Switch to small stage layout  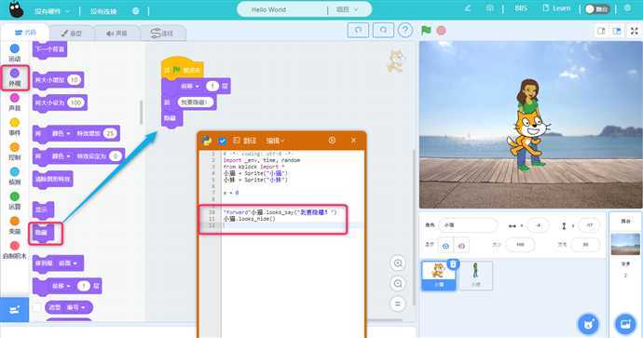[601, 31]
